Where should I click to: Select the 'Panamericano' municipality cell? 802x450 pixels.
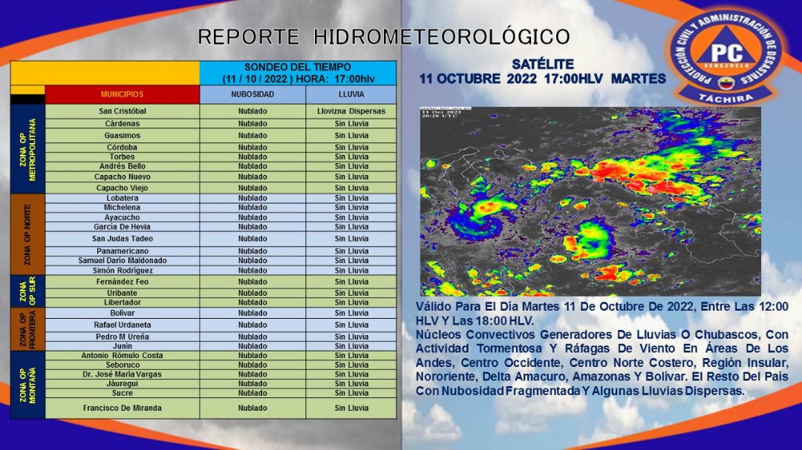123,251
